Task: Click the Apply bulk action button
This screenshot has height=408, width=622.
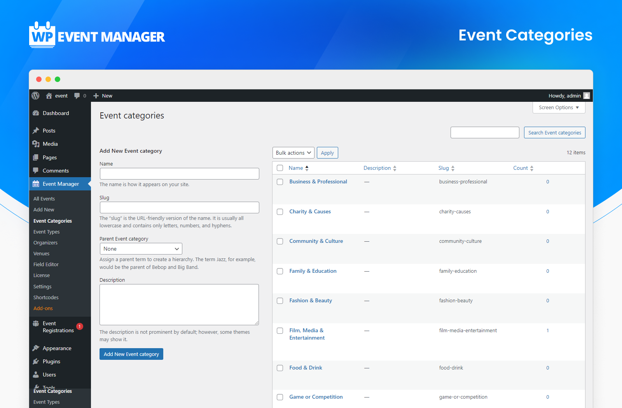Action: tap(327, 153)
